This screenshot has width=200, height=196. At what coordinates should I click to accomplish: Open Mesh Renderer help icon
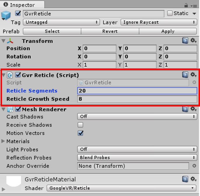coord(185,109)
